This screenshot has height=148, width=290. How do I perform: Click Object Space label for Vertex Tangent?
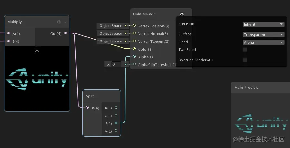point(111,42)
